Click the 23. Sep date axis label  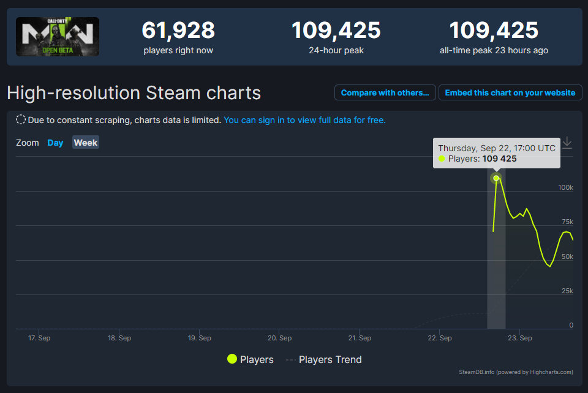519,338
